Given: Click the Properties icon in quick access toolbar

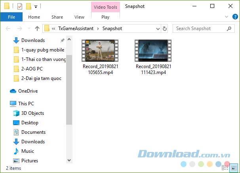Looking at the screenshot, I should [x=20, y=6].
